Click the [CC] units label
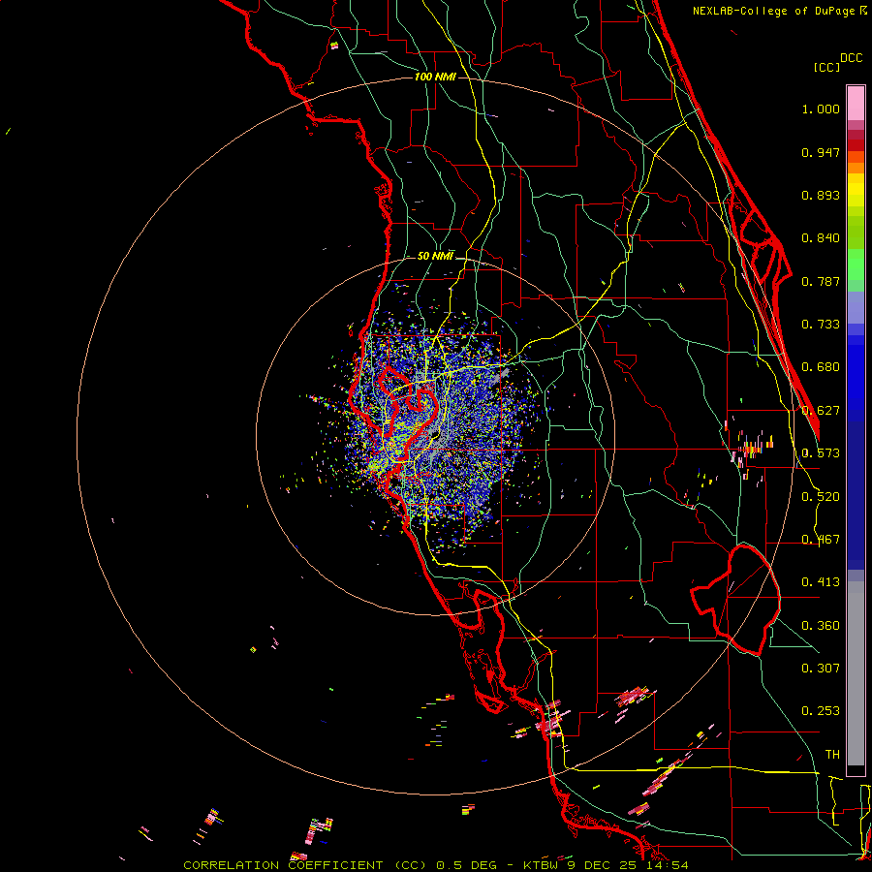This screenshot has height=872, width=872. (x=826, y=67)
